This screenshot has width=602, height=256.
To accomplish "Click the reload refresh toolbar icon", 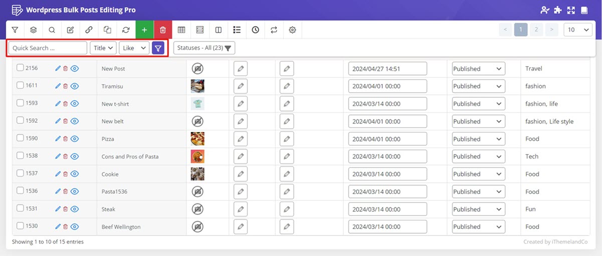I will [126, 30].
